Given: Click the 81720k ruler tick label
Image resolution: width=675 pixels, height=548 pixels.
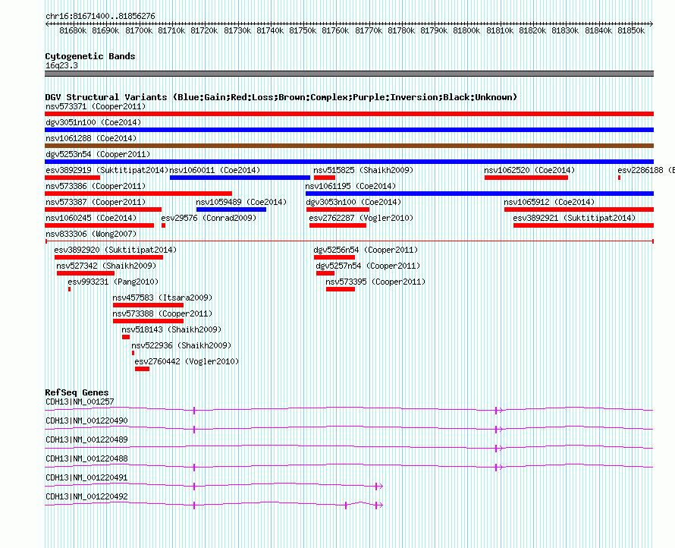Looking at the screenshot, I should 204,30.
